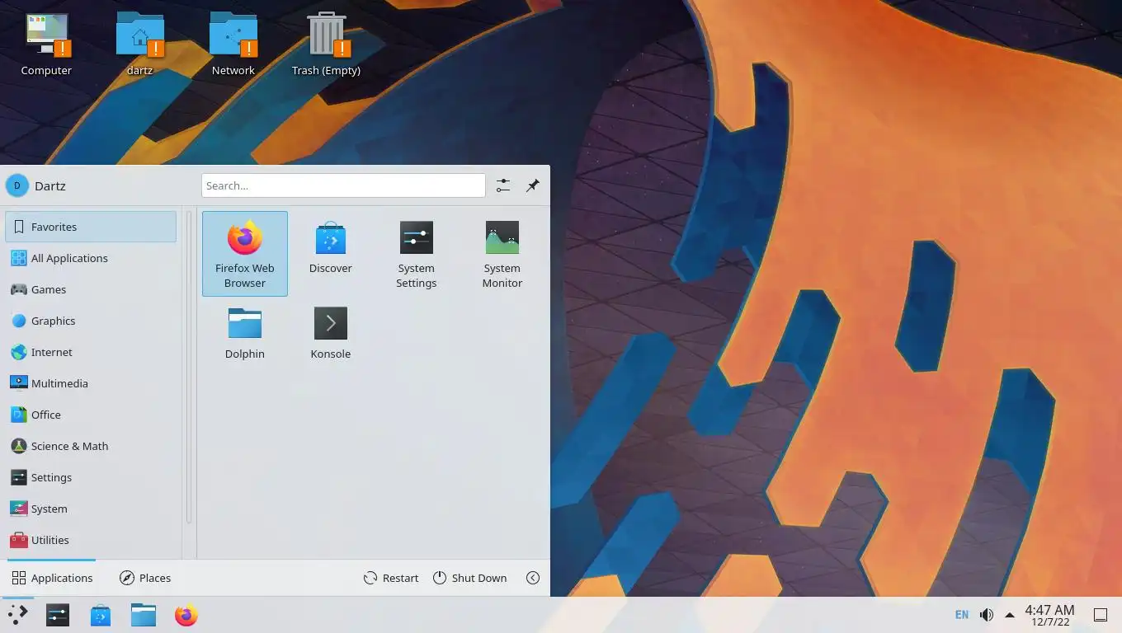This screenshot has width=1122, height=633.
Task: Open launcher configuration sliders icon
Action: tap(503, 185)
